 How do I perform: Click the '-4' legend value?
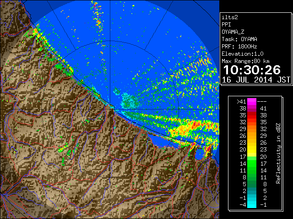coord(243,204)
